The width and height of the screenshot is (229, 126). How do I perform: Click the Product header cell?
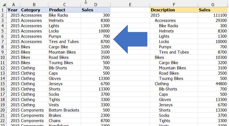[x=57, y=10]
